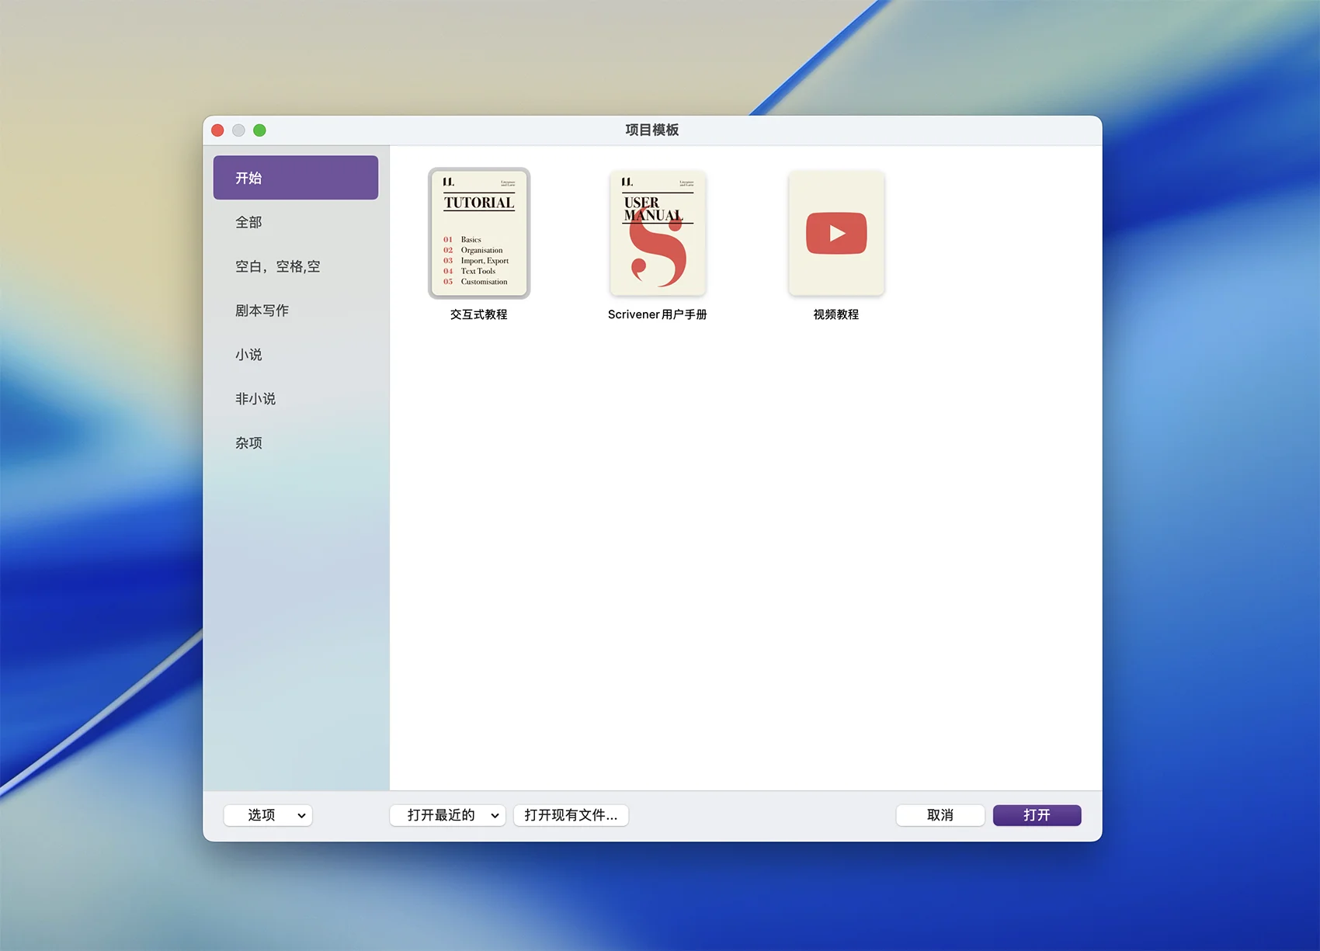Viewport: 1320px width, 951px height.
Task: Select the 开始 category in sidebar
Action: [x=296, y=178]
